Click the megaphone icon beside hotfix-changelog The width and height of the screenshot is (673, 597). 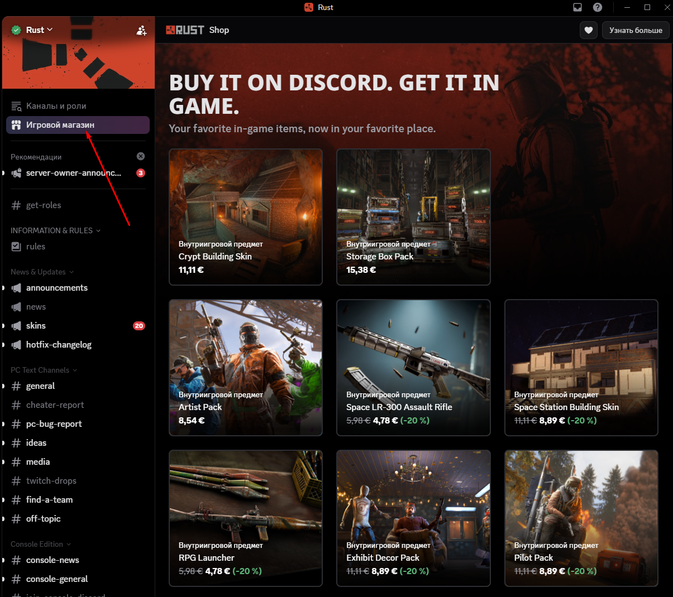16,345
